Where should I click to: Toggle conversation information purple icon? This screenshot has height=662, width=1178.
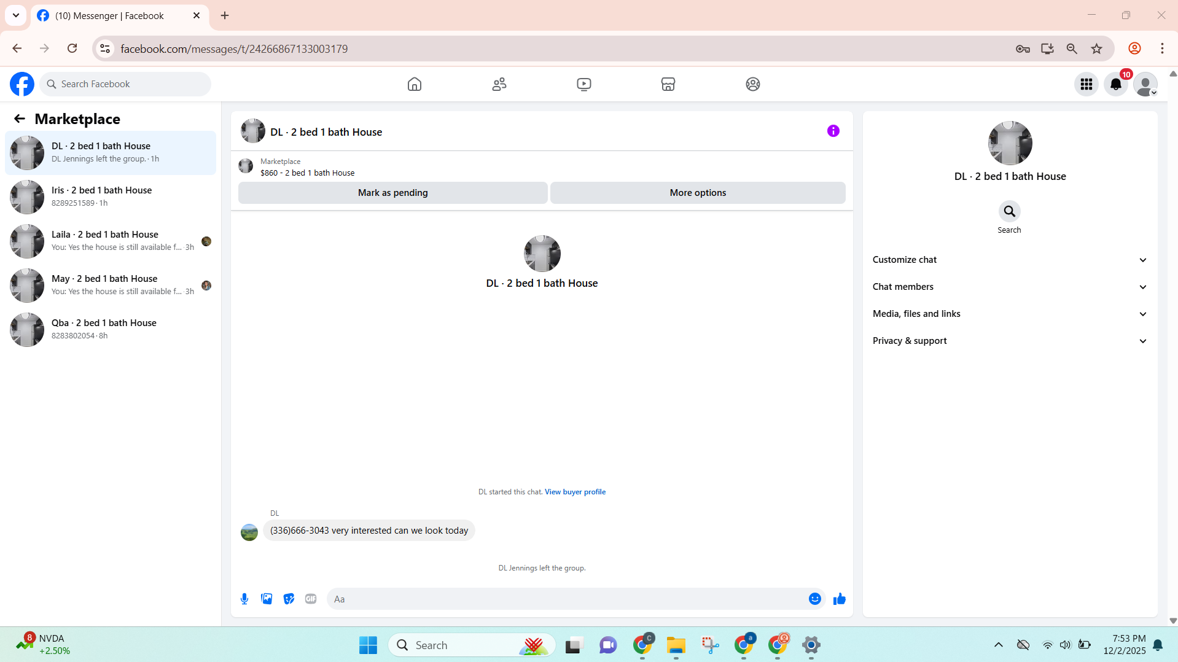pyautogui.click(x=833, y=131)
